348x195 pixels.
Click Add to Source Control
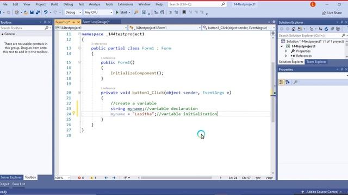[322, 192]
